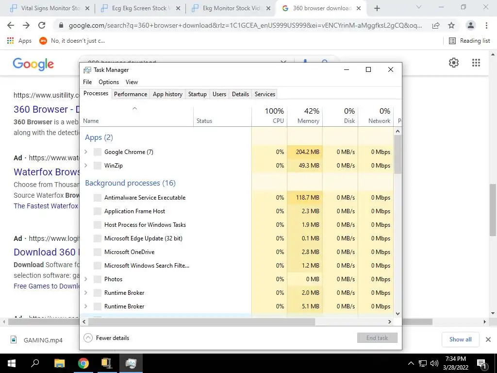Open Chrome's three-dot menu
The height and width of the screenshot is (373, 497).
click(x=486, y=25)
